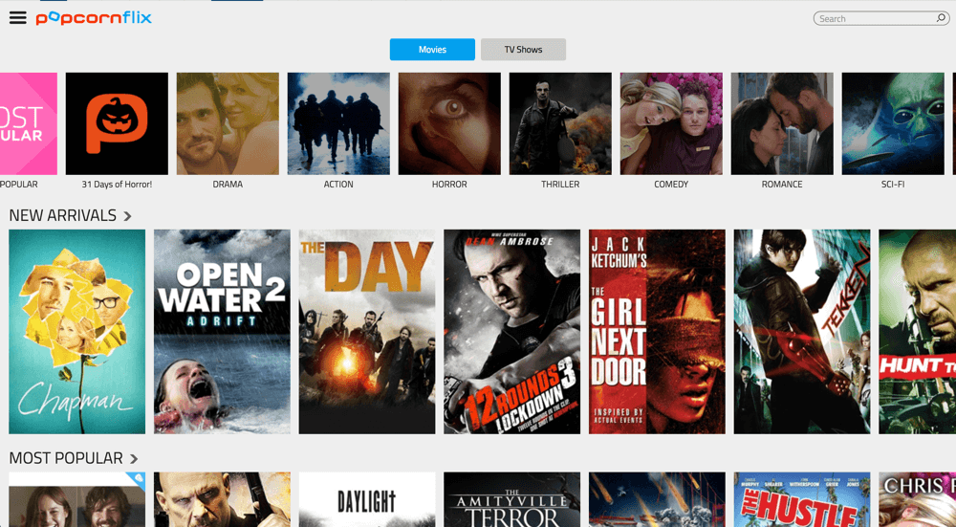
Task: Select the Movies tab
Action: click(432, 50)
